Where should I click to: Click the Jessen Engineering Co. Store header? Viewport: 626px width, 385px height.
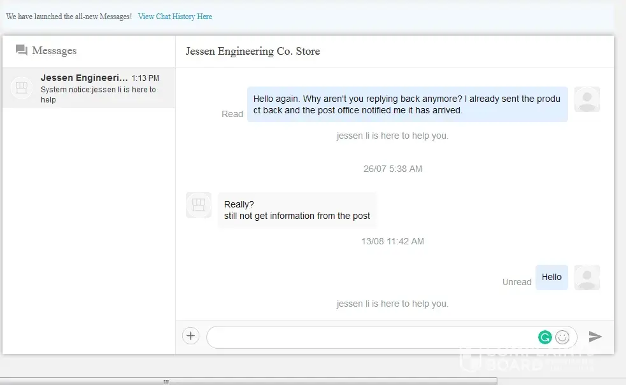click(x=253, y=52)
